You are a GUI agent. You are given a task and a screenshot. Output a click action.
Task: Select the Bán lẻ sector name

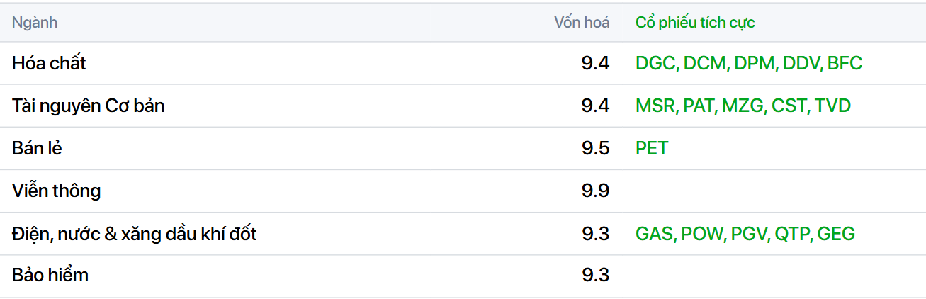tap(38, 148)
